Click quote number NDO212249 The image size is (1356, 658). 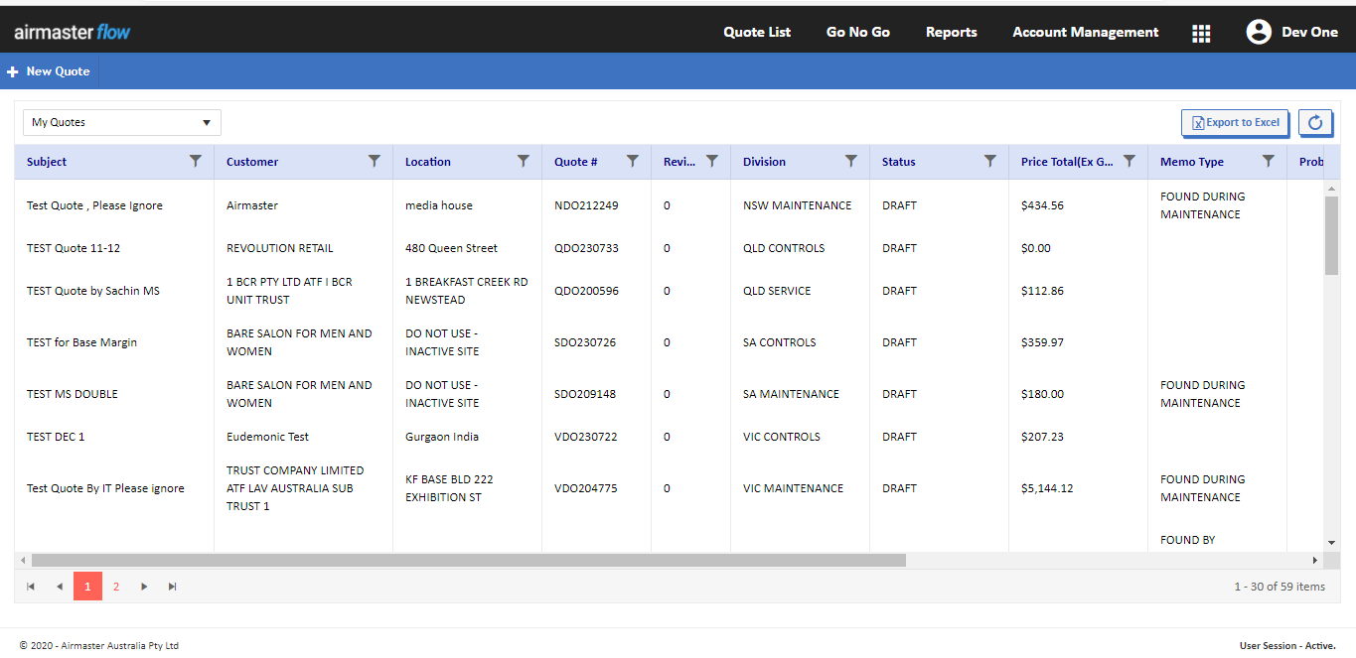pos(586,205)
